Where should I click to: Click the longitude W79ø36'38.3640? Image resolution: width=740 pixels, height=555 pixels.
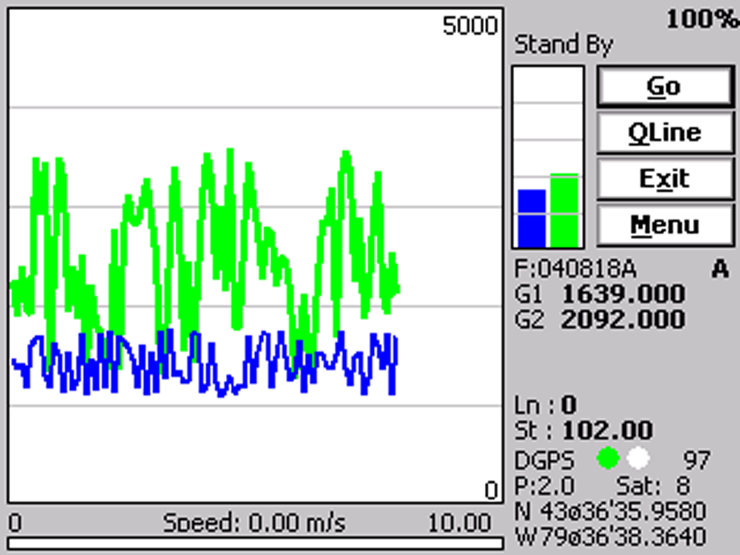pos(610,537)
